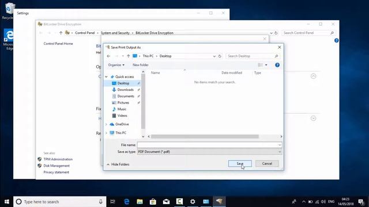Select Pictures in the navigation tree
This screenshot has width=369, height=207.
coord(123,103)
